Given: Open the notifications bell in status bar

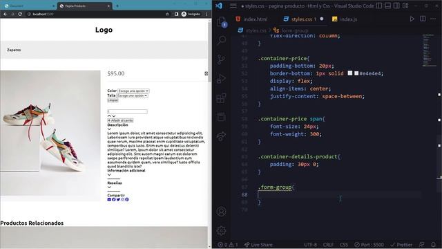Looking at the screenshot, I should (434, 245).
